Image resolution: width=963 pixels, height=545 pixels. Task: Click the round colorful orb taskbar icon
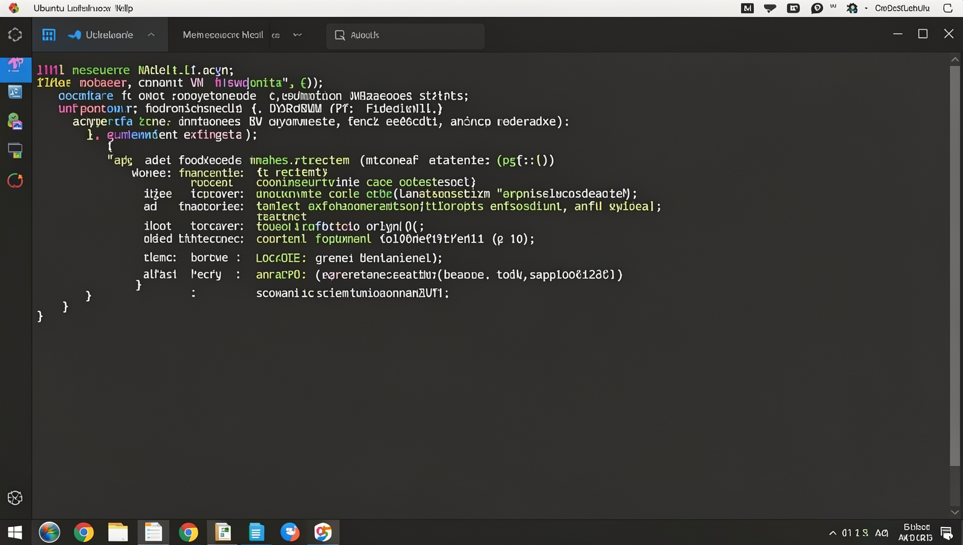click(49, 532)
